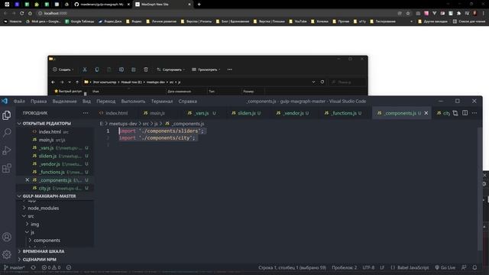Open the Файл menu
Image resolution: width=489 pixels, height=275 pixels.
pyautogui.click(x=19, y=102)
